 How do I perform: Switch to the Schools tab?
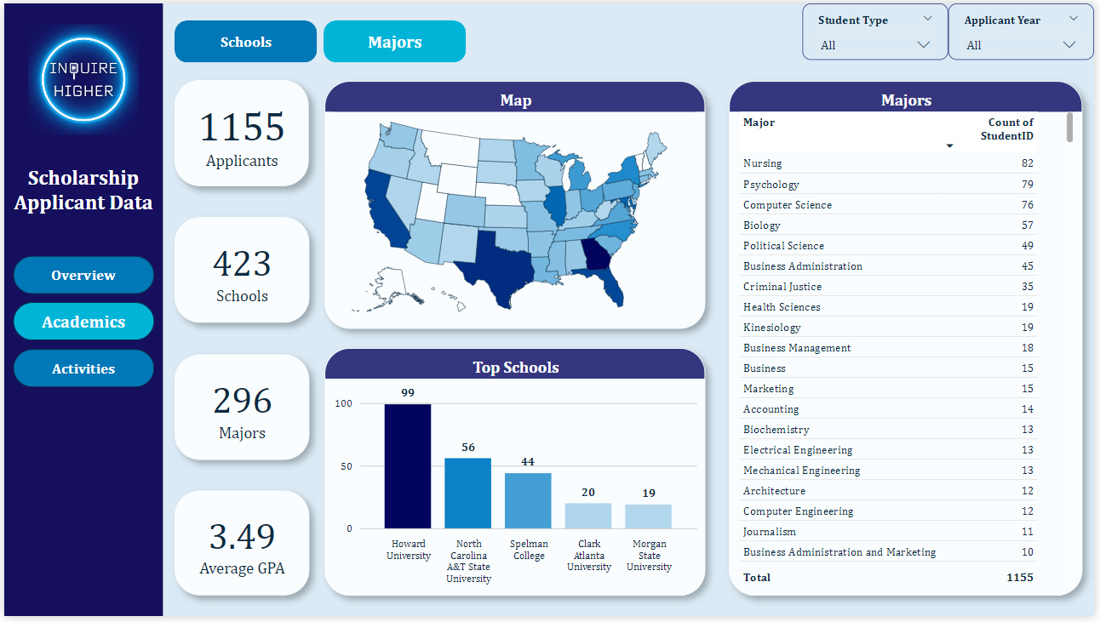pos(245,42)
